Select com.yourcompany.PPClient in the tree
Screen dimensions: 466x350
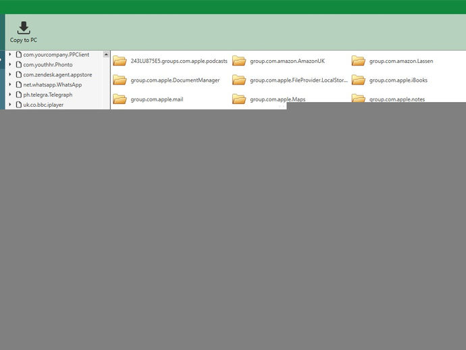pyautogui.click(x=56, y=55)
